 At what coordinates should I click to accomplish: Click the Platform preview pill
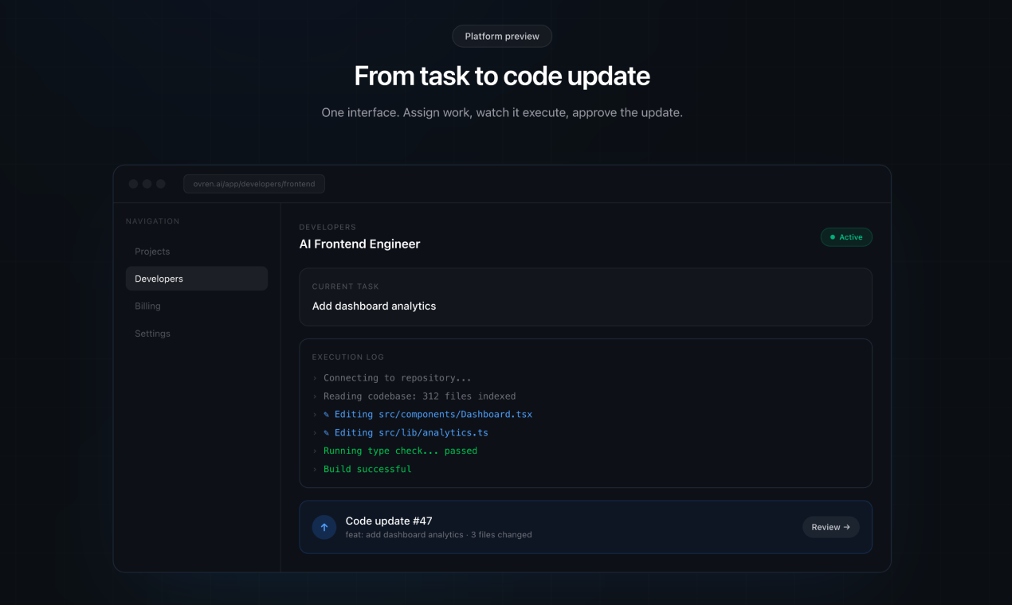502,36
